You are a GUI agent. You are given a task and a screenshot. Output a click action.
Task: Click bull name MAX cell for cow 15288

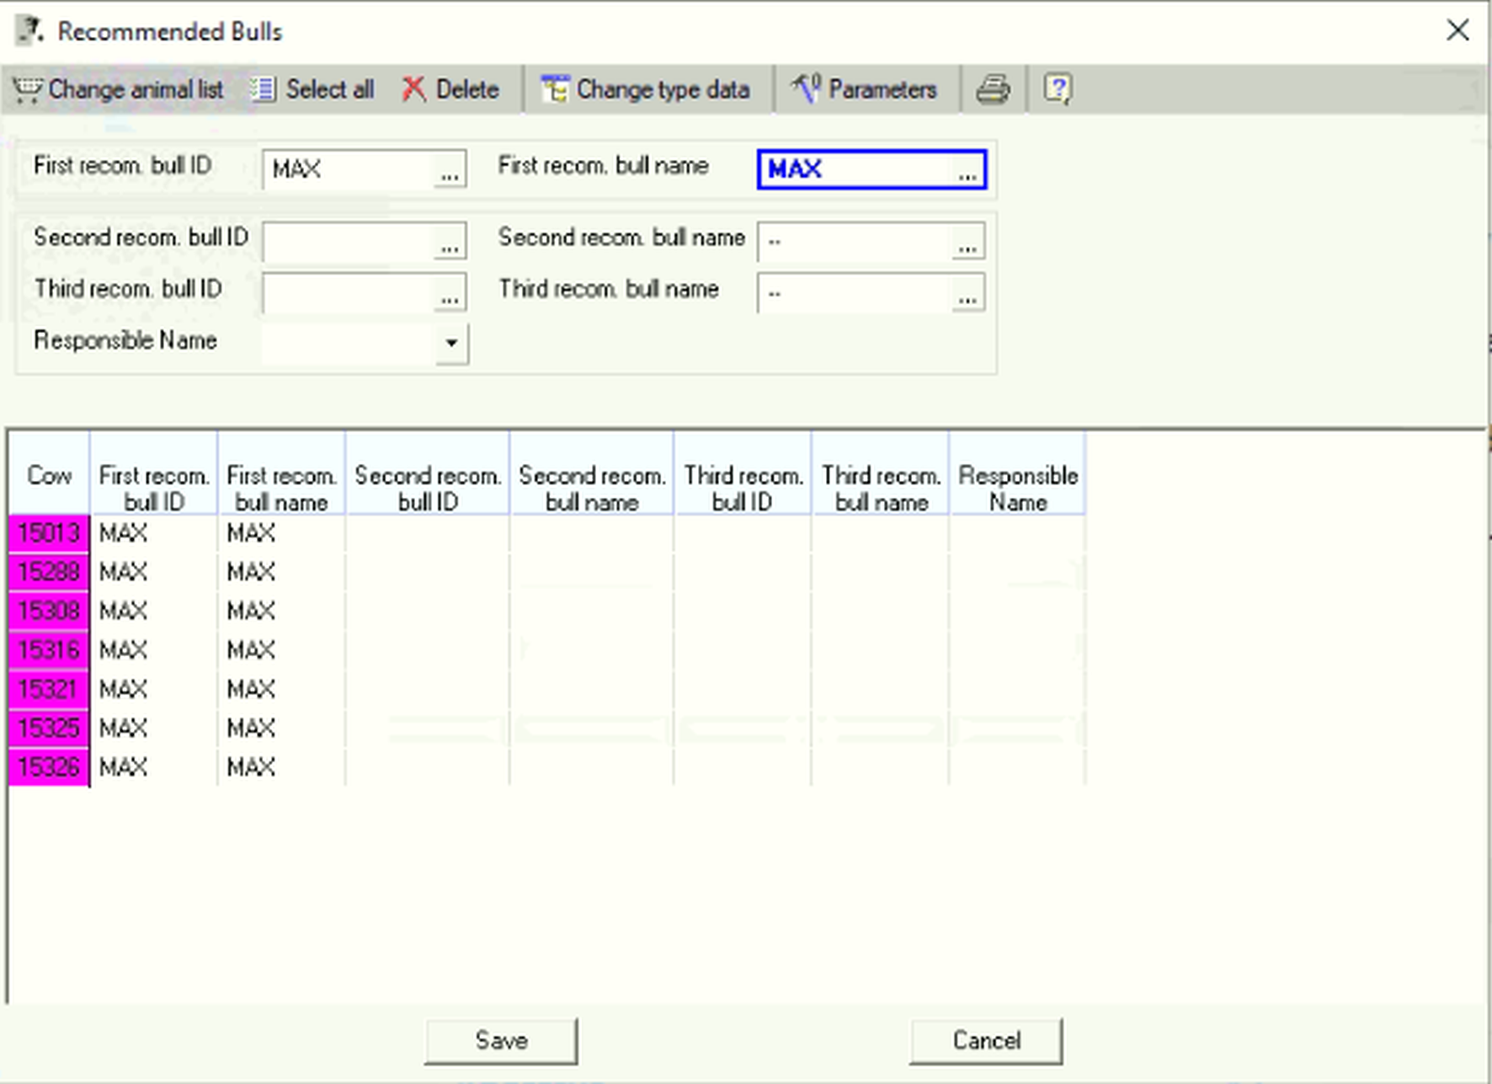point(281,572)
